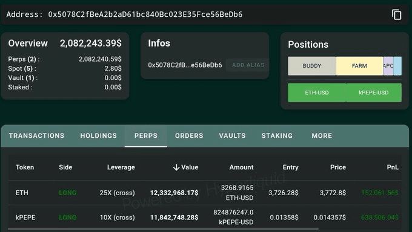Image resolution: width=412 pixels, height=232 pixels.
Task: Sort the table by PnL column
Action: (393, 167)
